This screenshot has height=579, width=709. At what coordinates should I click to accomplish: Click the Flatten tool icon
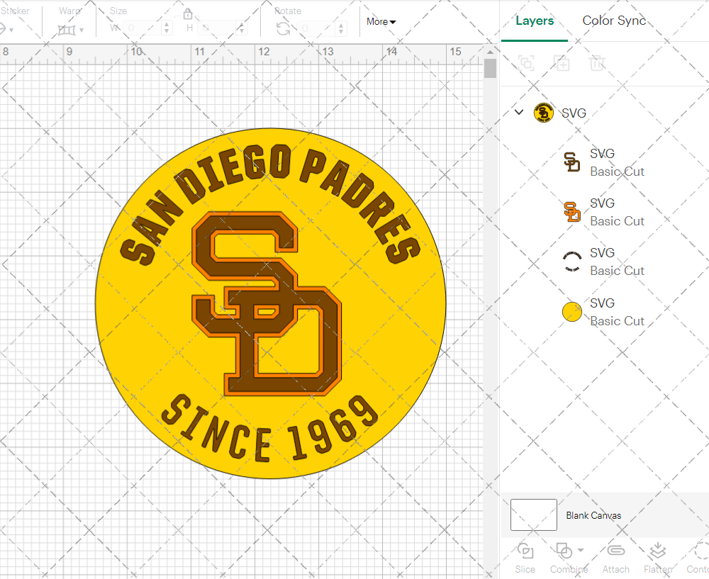tap(657, 551)
